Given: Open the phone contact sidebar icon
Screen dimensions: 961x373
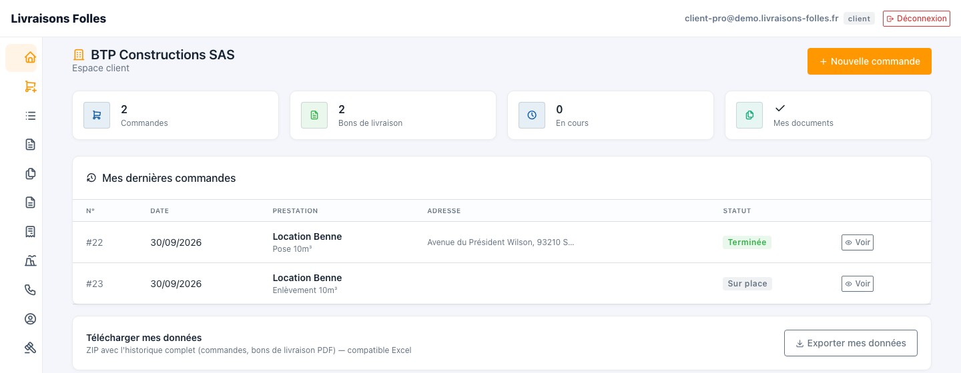Looking at the screenshot, I should pyautogui.click(x=30, y=290).
